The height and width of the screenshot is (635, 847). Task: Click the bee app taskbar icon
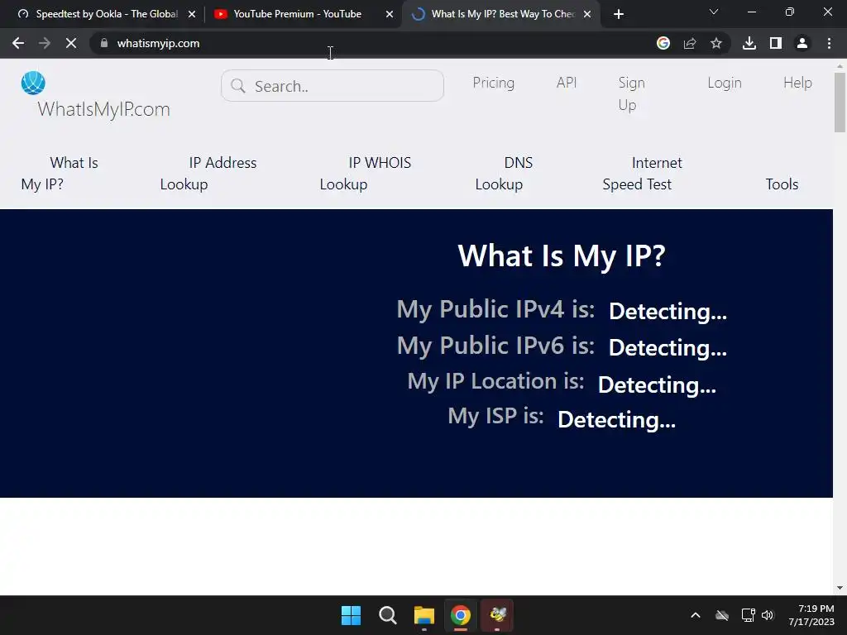point(497,615)
